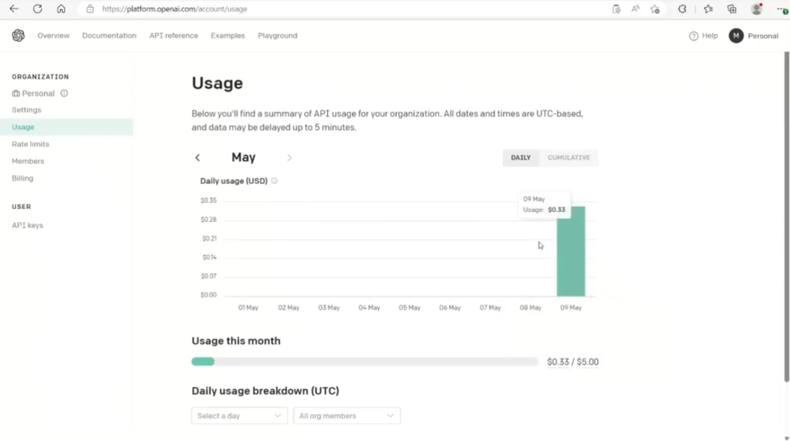The width and height of the screenshot is (790, 441).
Task: Open Billing in the sidebar
Action: coord(22,178)
